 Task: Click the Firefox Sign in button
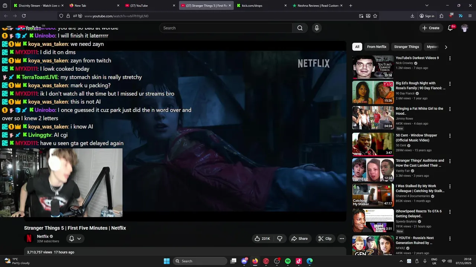(427, 16)
